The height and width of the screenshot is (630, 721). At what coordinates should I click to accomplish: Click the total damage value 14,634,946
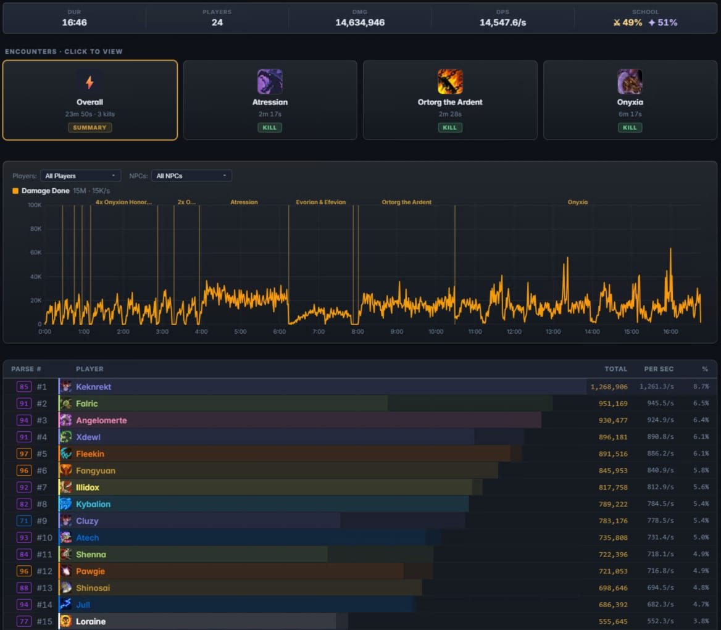pyautogui.click(x=360, y=22)
